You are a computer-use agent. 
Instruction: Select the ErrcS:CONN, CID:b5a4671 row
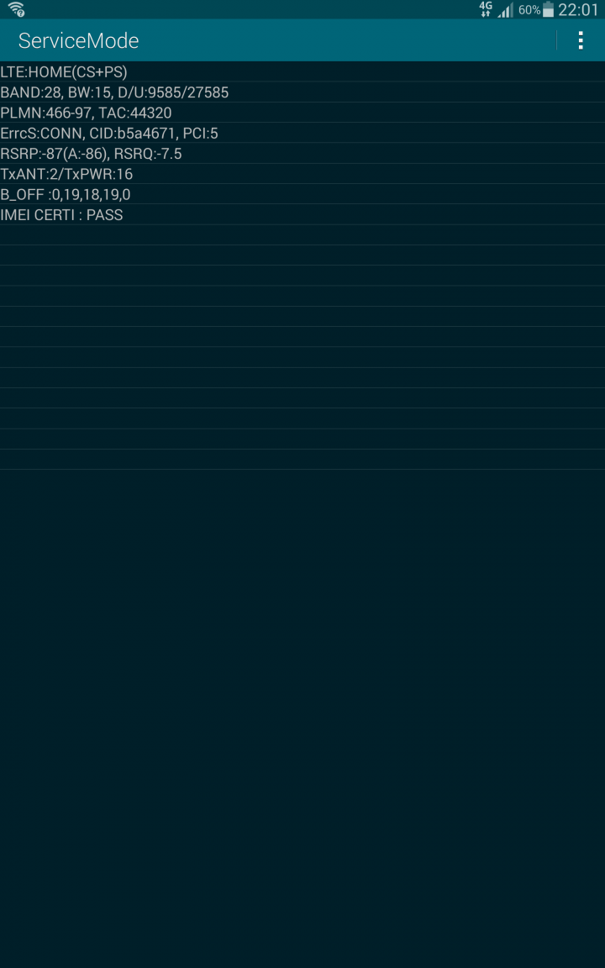click(x=302, y=133)
